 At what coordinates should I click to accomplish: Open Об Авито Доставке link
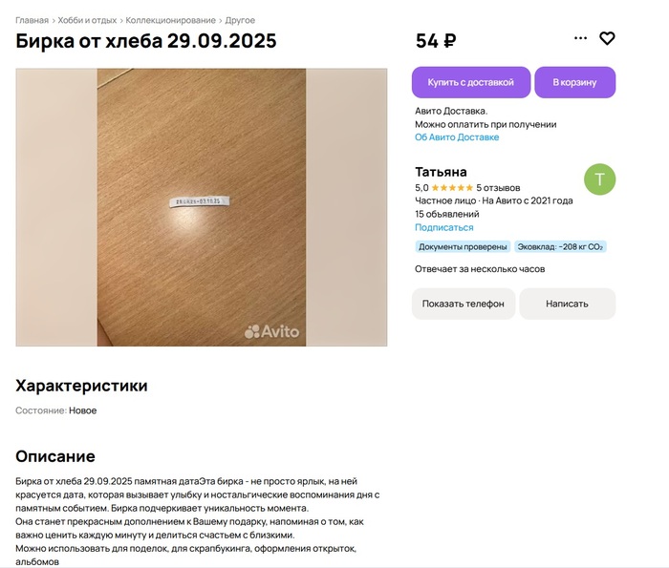[x=457, y=137]
